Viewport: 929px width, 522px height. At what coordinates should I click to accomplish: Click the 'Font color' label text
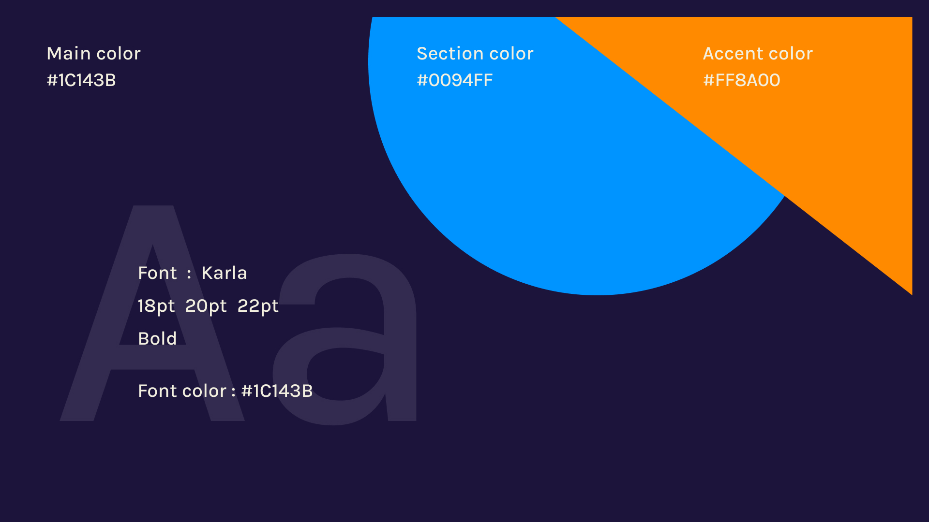(182, 391)
